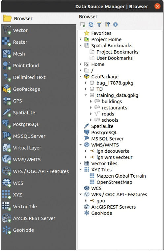
Task: Click the Add Selected Layers toolbar icon
Action: [x=83, y=24]
